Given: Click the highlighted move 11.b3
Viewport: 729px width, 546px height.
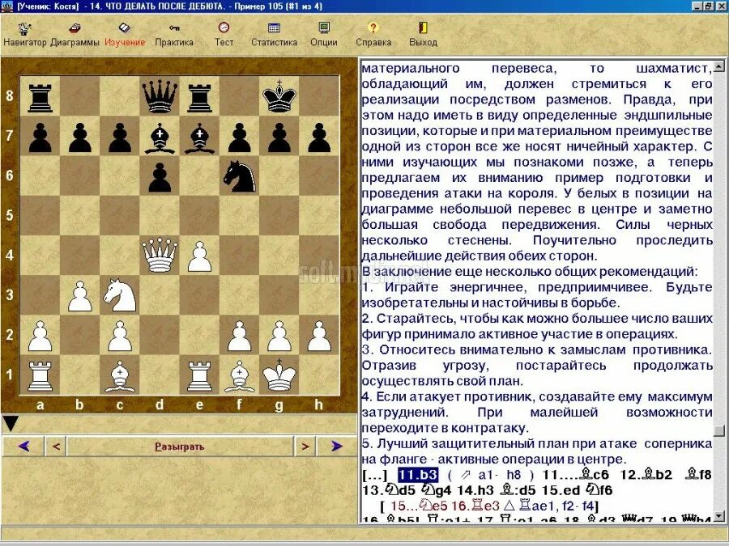Looking at the screenshot, I should tap(417, 475).
